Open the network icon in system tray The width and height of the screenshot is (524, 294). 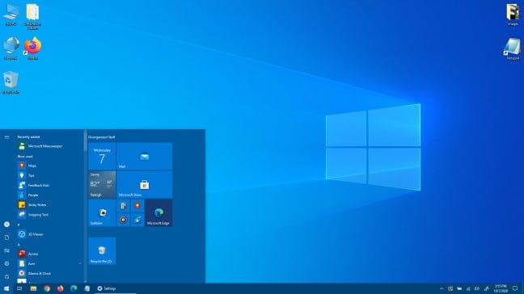[468, 288]
